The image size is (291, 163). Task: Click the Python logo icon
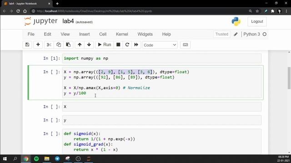coord(236,21)
